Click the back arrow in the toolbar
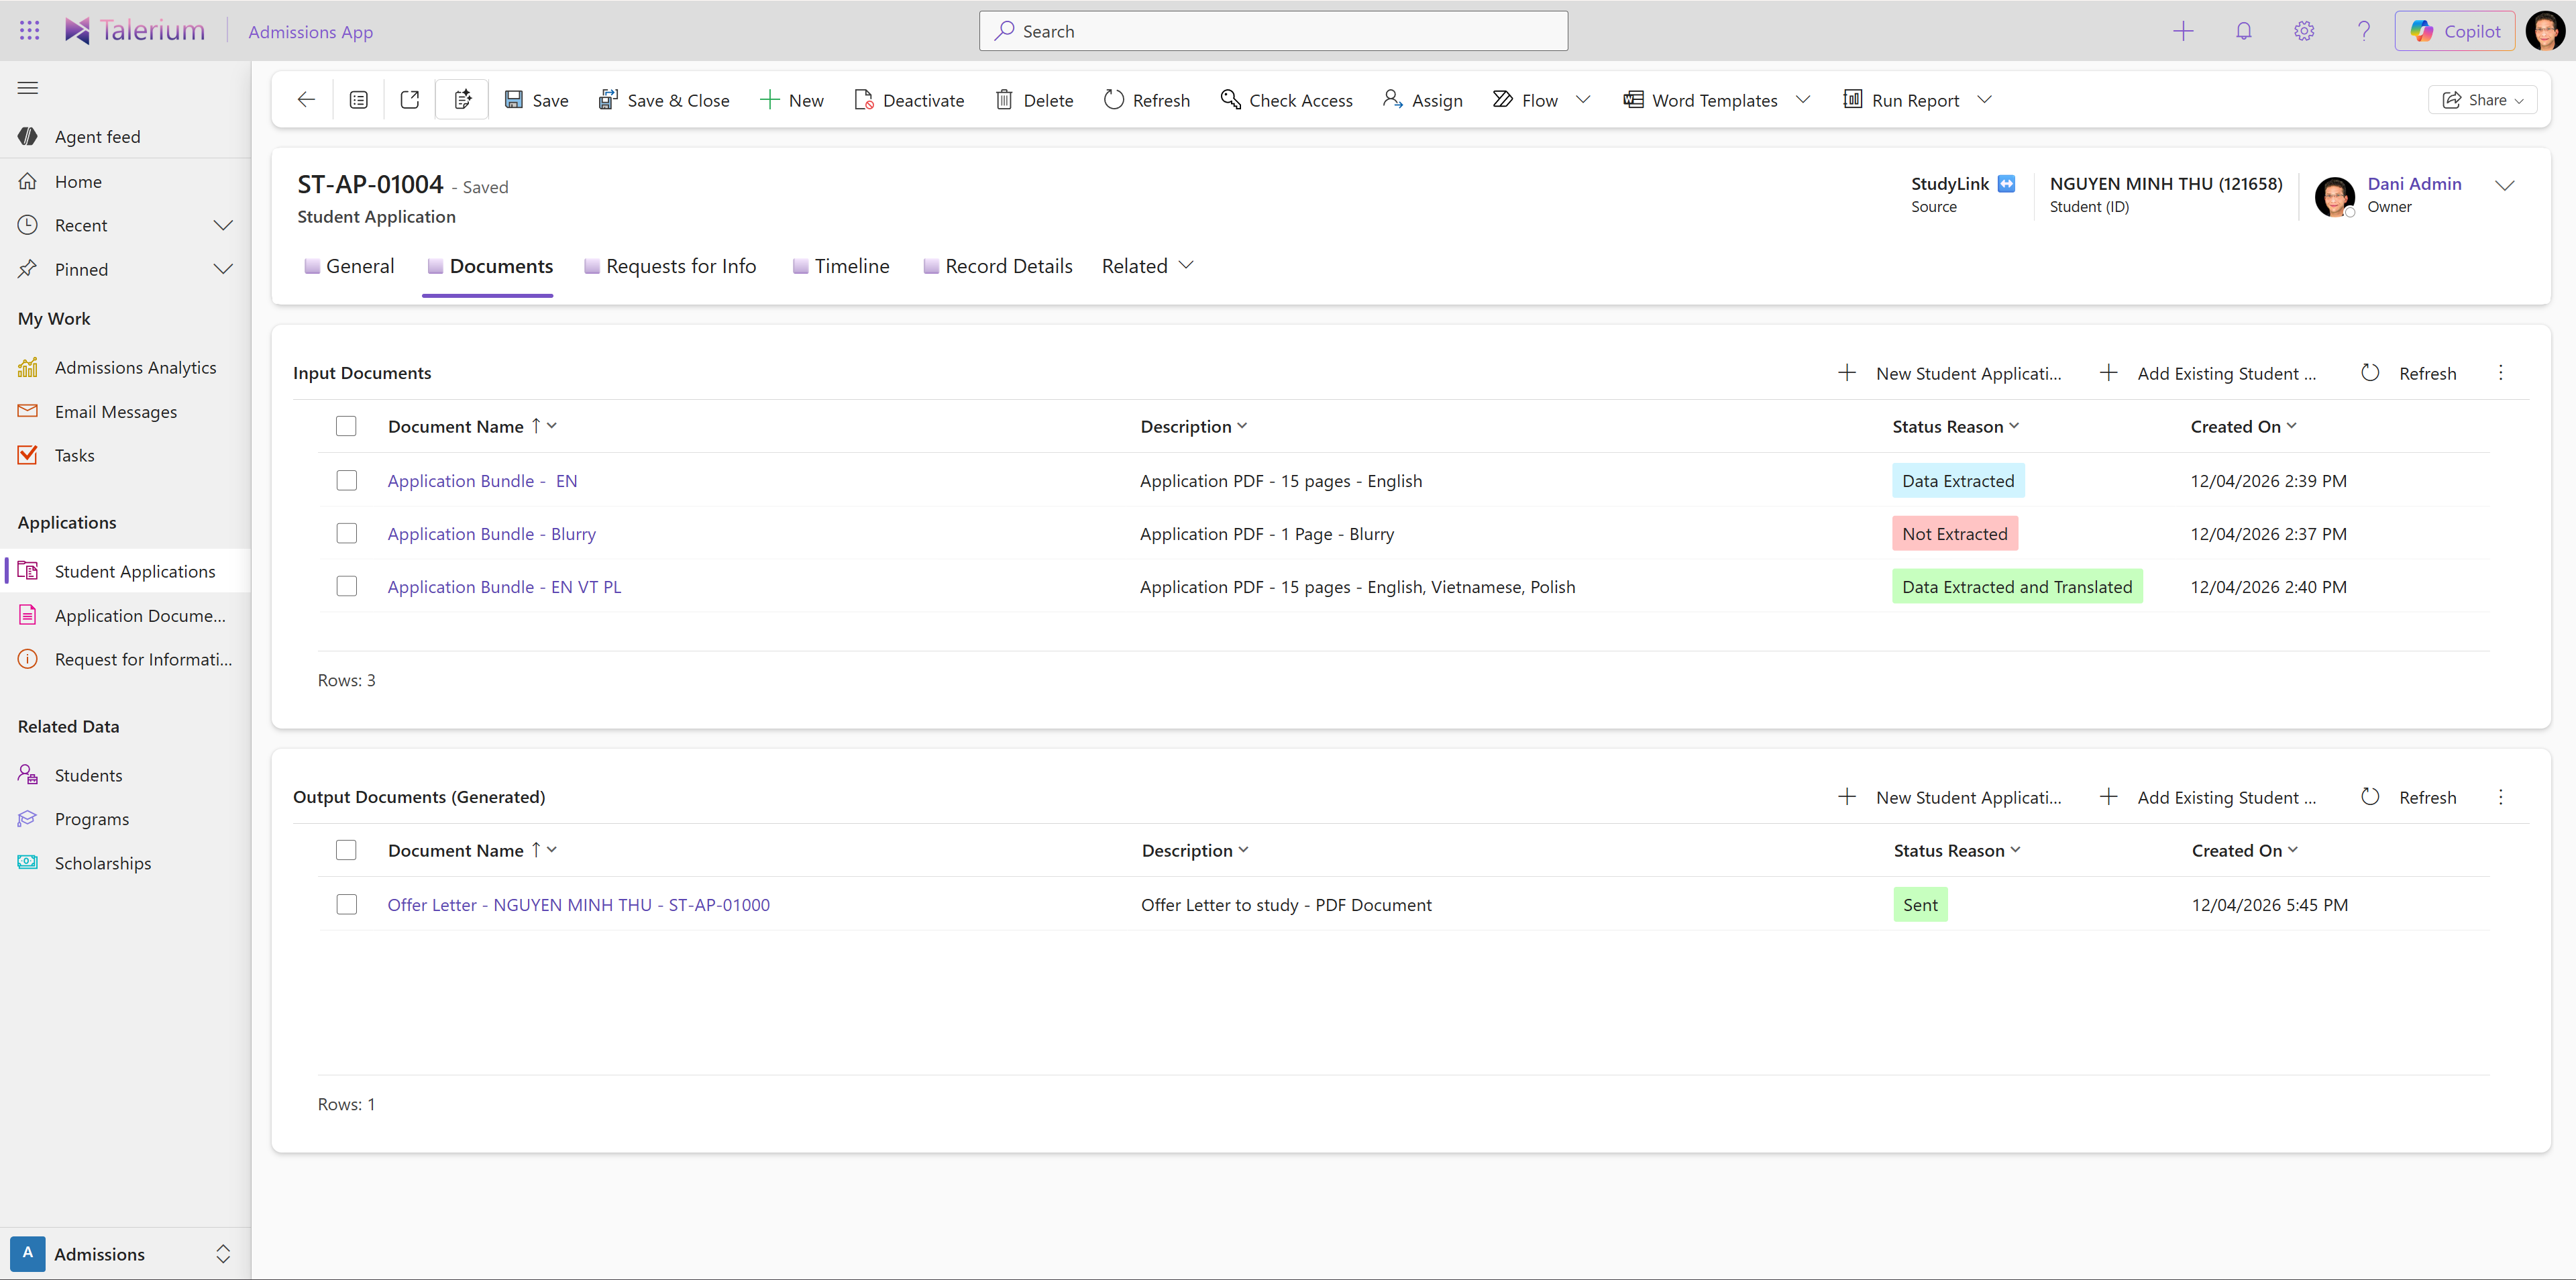The width and height of the screenshot is (2576, 1280). coord(306,100)
